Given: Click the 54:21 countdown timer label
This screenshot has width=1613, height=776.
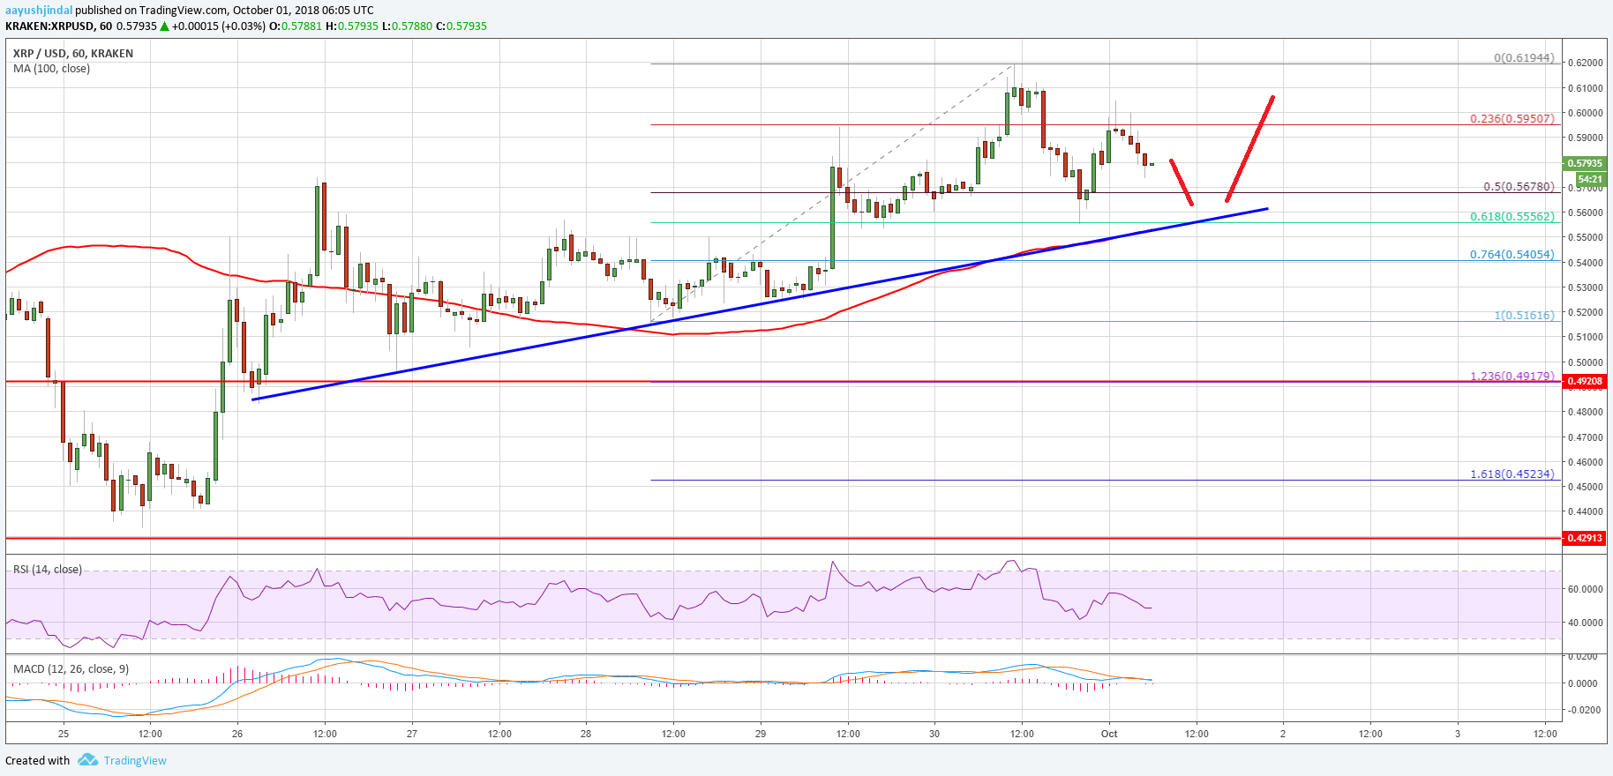Looking at the screenshot, I should tap(1592, 179).
